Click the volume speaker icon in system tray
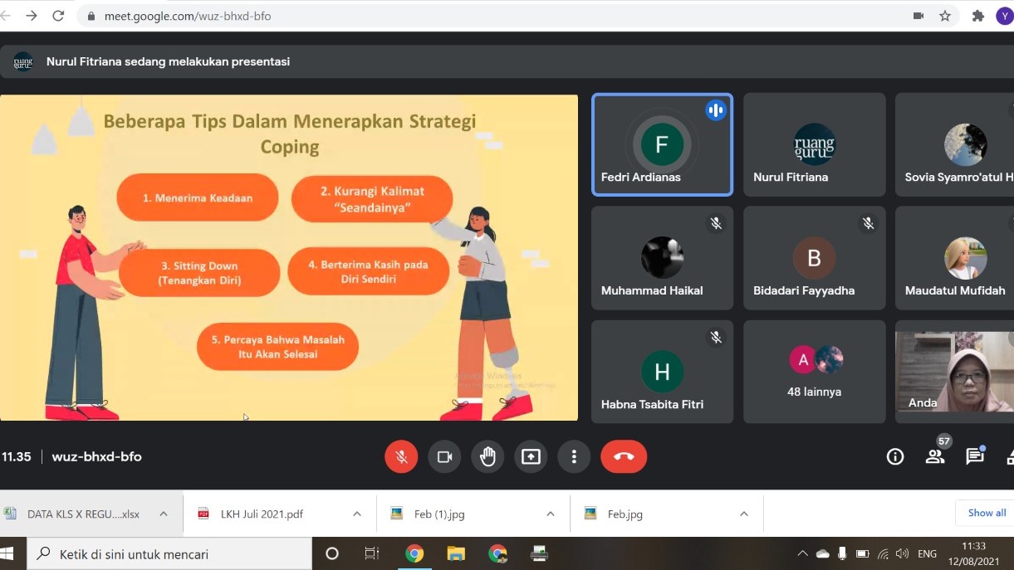Viewport: 1014px width, 570px height. pyautogui.click(x=902, y=553)
